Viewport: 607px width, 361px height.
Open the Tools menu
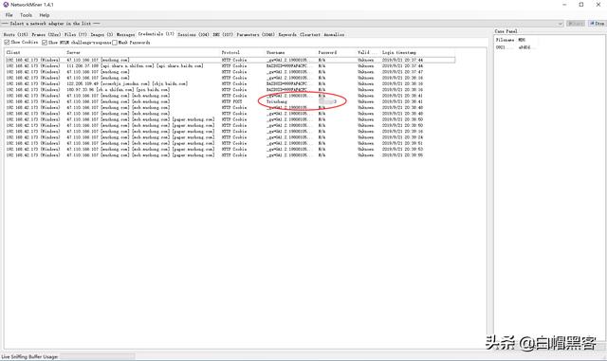(x=26, y=15)
